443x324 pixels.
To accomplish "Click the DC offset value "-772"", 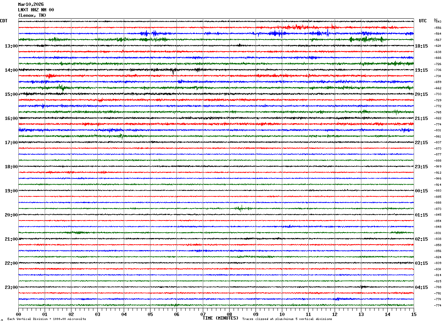I will [x=438, y=106].
